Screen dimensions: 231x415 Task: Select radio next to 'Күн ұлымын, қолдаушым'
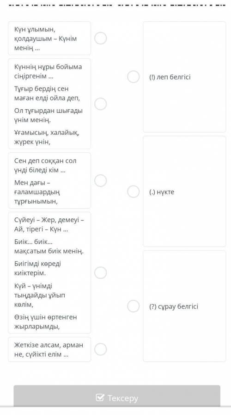click(x=101, y=38)
